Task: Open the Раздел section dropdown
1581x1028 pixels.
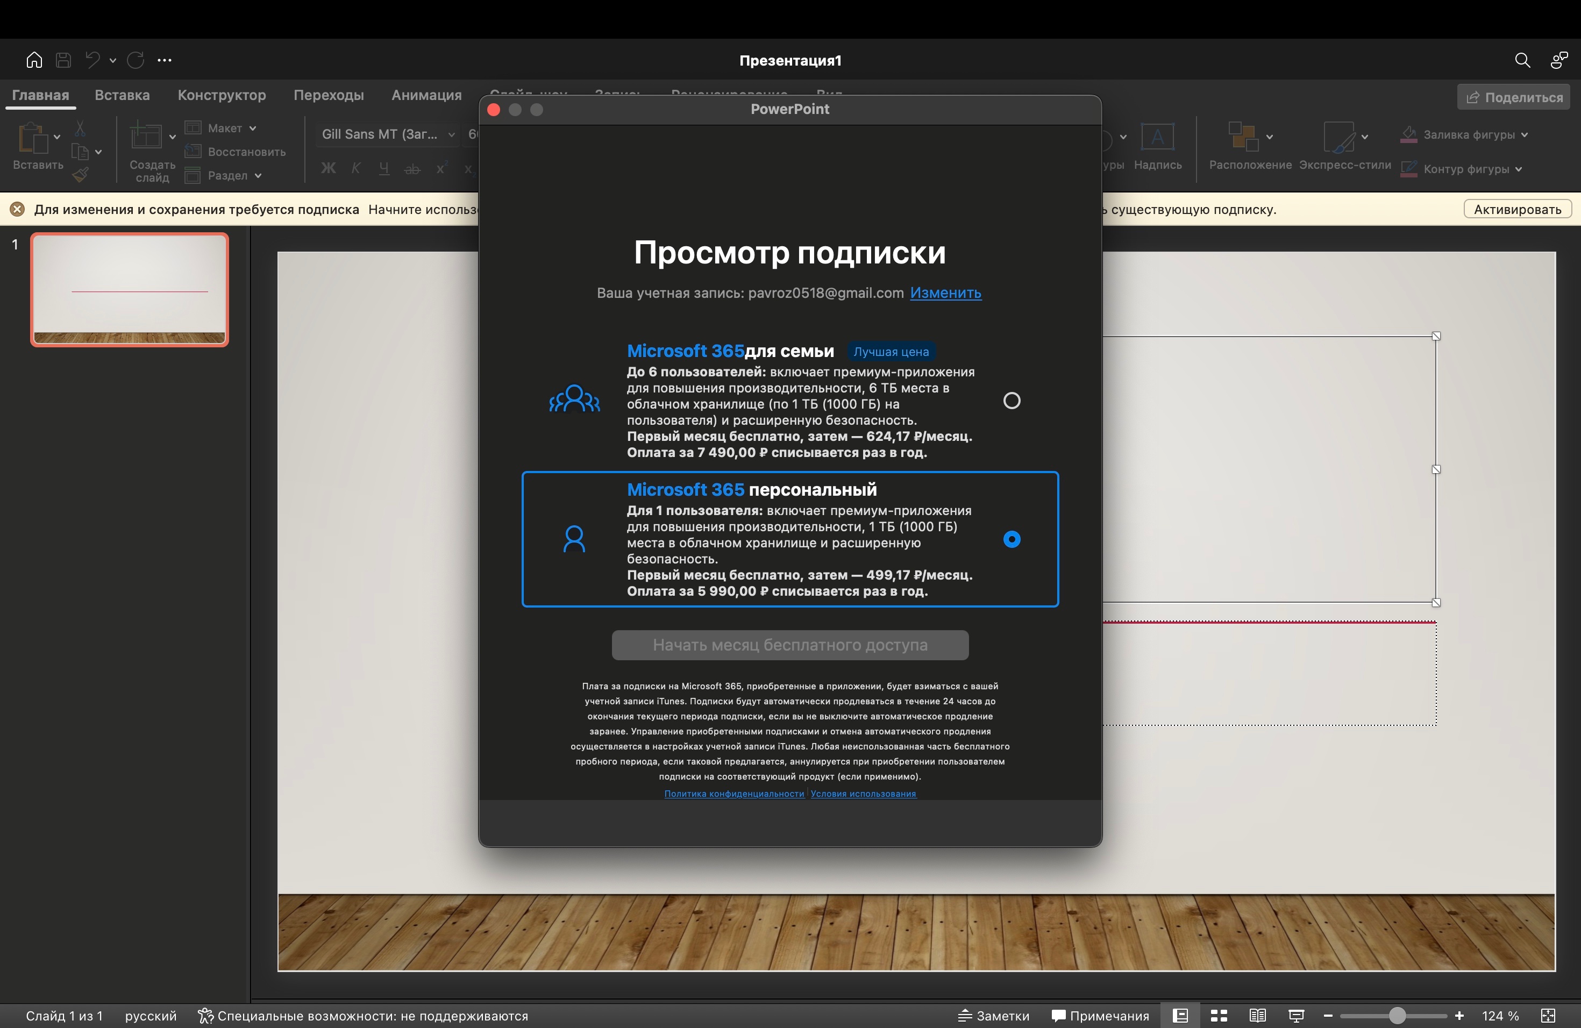Action: pos(223,175)
